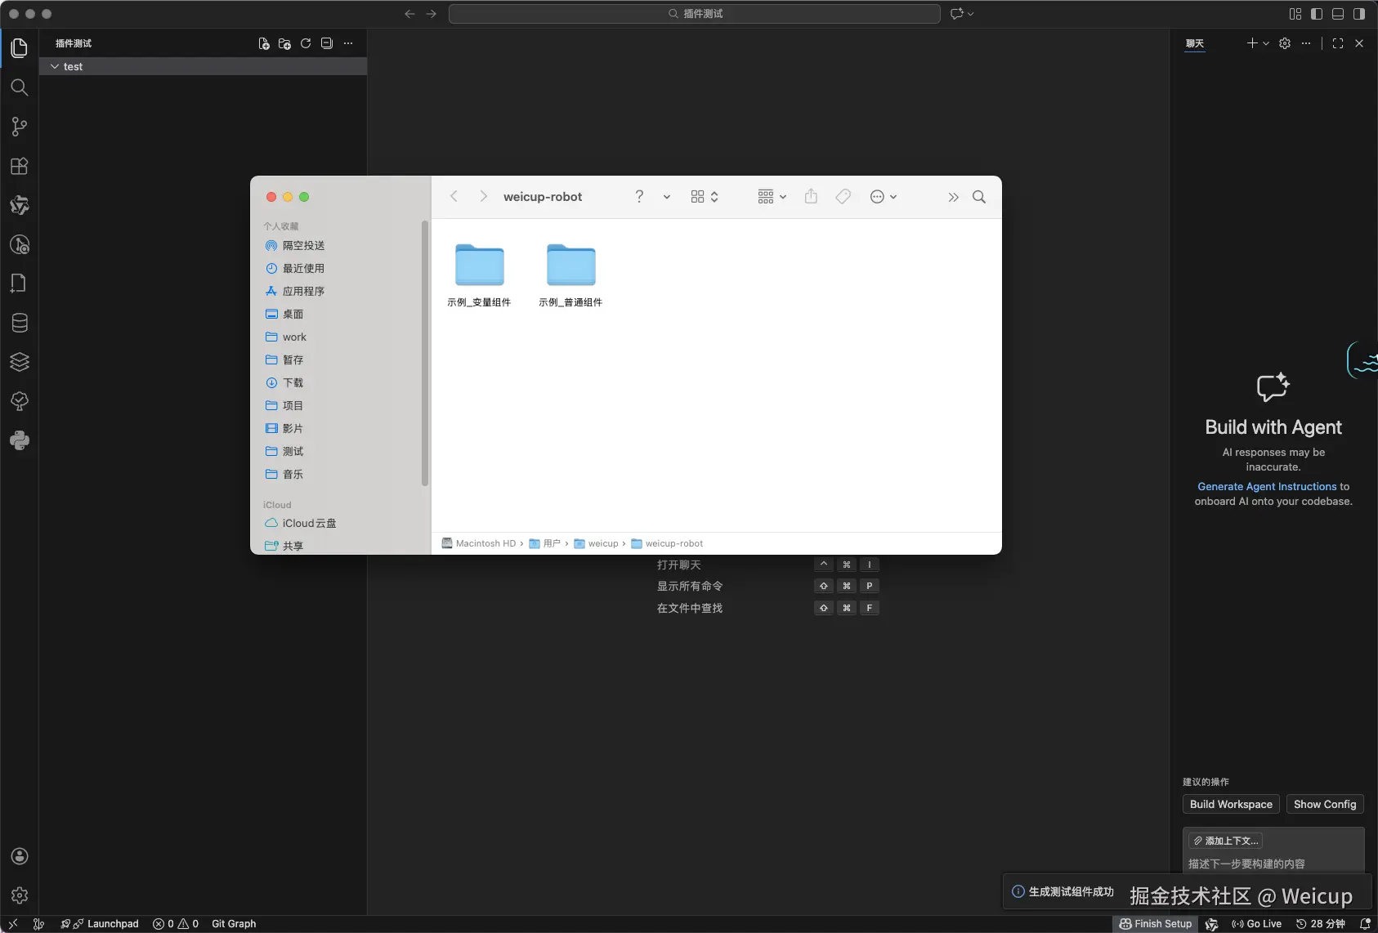Open the Manage gear in activity bar
Image resolution: width=1378 pixels, height=933 pixels.
[x=20, y=895]
